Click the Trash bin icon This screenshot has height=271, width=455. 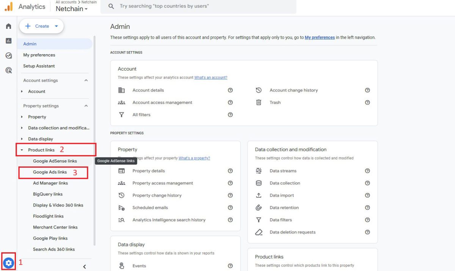point(259,102)
